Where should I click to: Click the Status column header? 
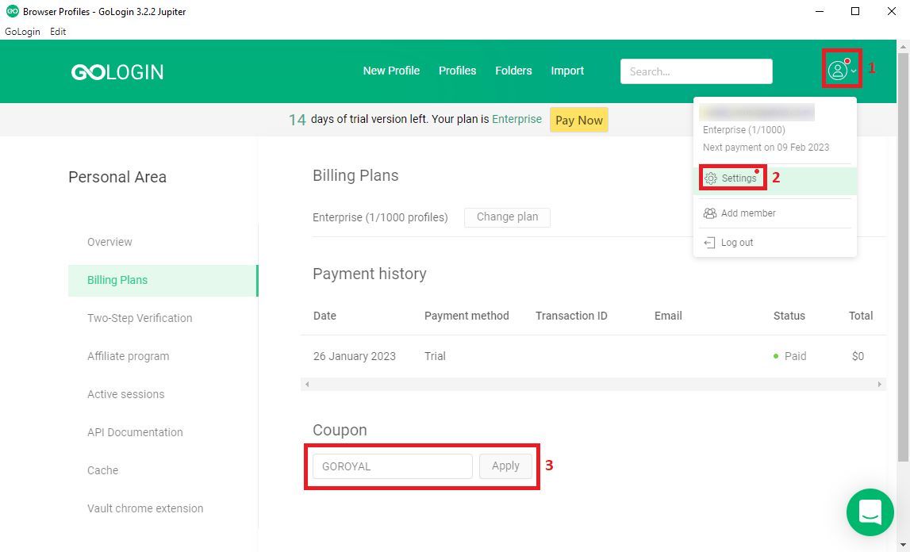pyautogui.click(x=789, y=316)
